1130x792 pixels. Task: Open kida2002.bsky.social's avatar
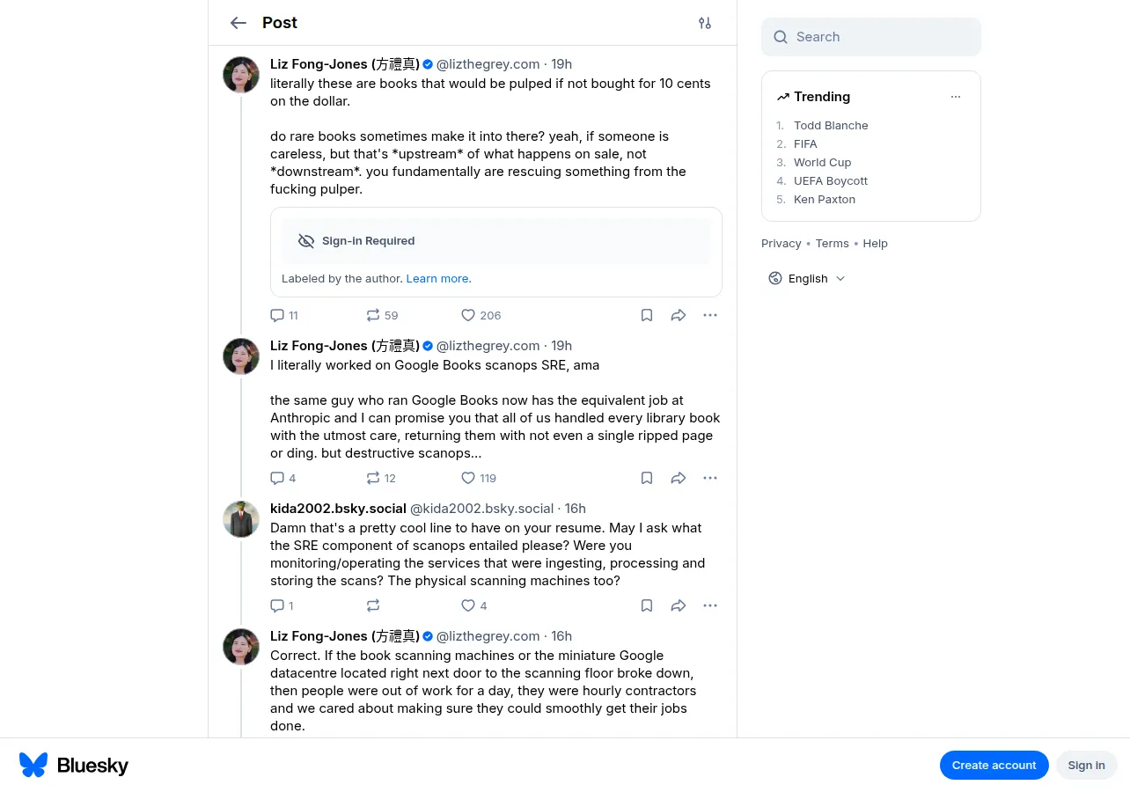[x=241, y=519]
